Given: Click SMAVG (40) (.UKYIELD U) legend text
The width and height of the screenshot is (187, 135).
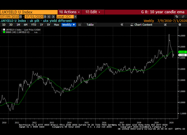Looking at the screenshot, I should click(18, 32).
